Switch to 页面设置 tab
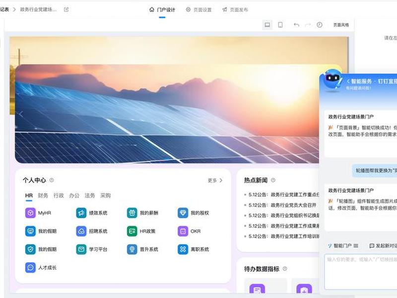 199,10
